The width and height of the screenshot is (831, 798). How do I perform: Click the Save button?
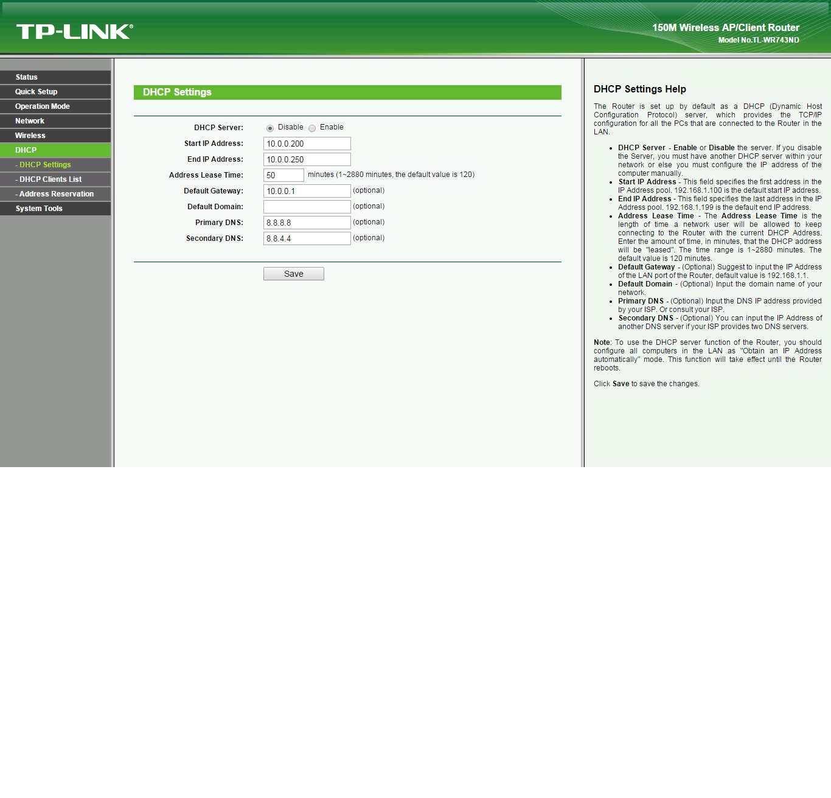tap(293, 274)
